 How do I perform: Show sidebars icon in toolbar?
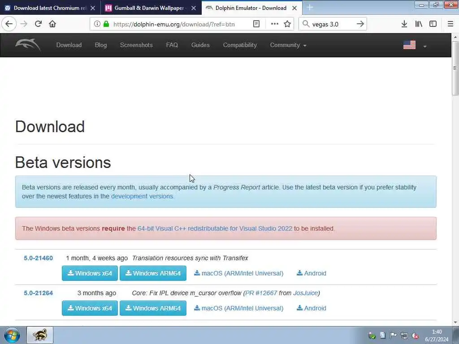pyautogui.click(x=433, y=24)
